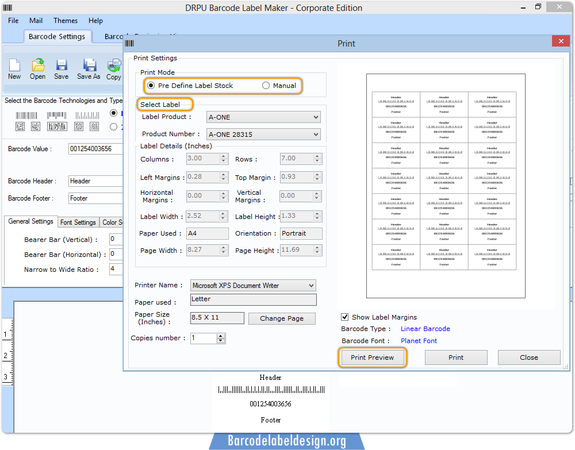Click the barcode preview on the canvas

click(x=271, y=390)
